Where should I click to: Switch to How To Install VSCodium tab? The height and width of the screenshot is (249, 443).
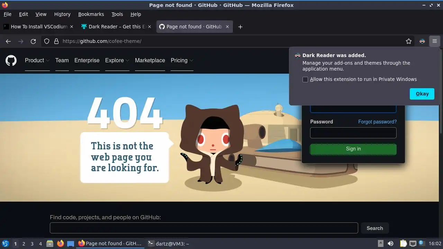point(39,27)
